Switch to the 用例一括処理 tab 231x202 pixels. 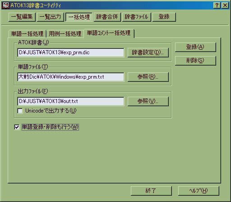coord(65,33)
